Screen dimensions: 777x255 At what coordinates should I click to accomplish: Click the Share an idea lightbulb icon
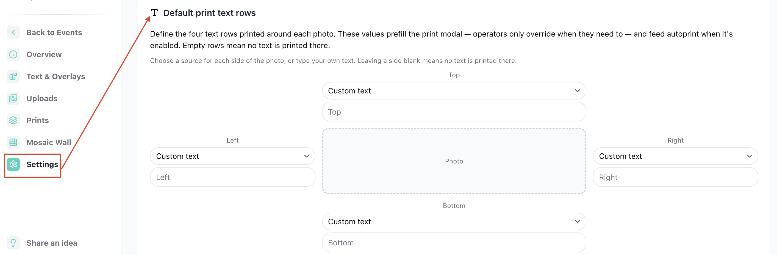pos(13,243)
